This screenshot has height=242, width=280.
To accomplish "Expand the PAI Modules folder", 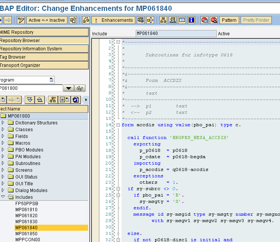I will click(3, 156).
